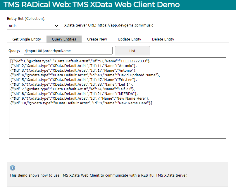236x190 pixels.
Task: Click the Leif 23 result row
Action: coord(73,89)
